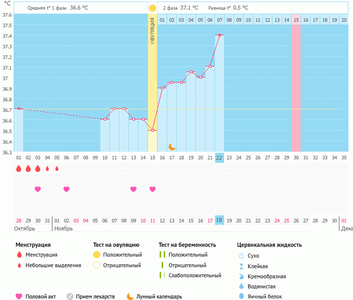Click the Слабоположительный pregnancy test legend entry
The width and height of the screenshot is (353, 300).
195,275
